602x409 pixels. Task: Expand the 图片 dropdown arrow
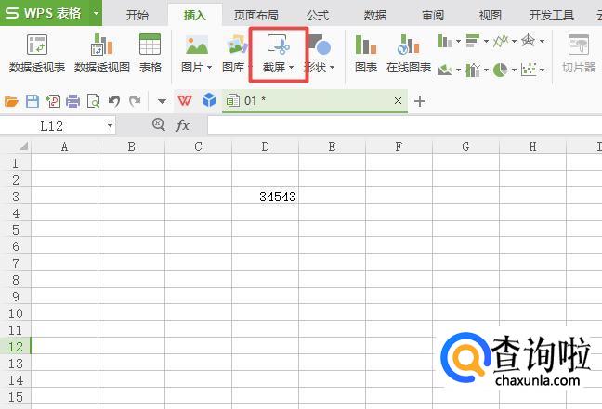pos(209,68)
